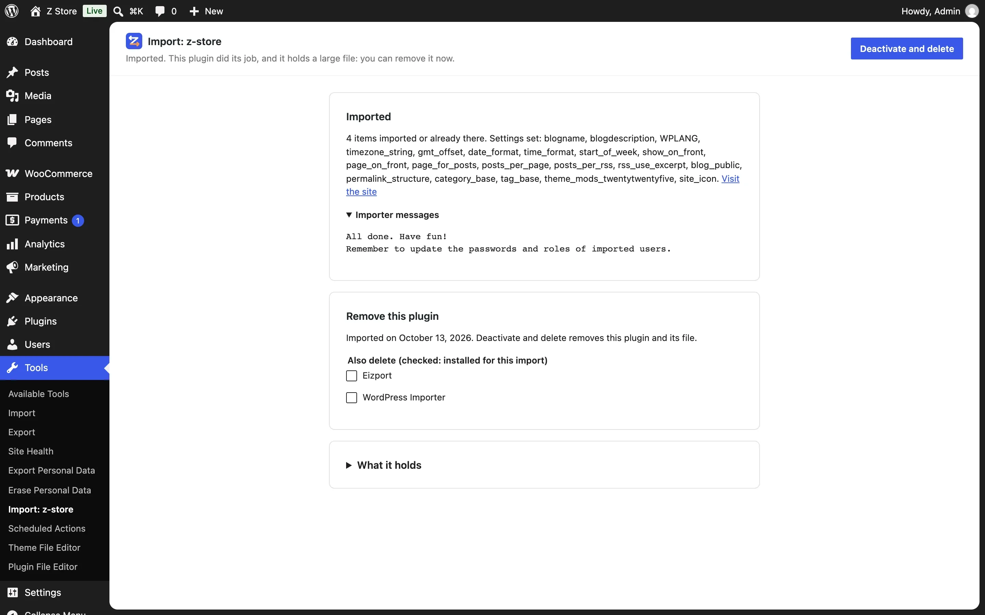
Task: Click the Media icon in sidebar
Action: coord(12,96)
